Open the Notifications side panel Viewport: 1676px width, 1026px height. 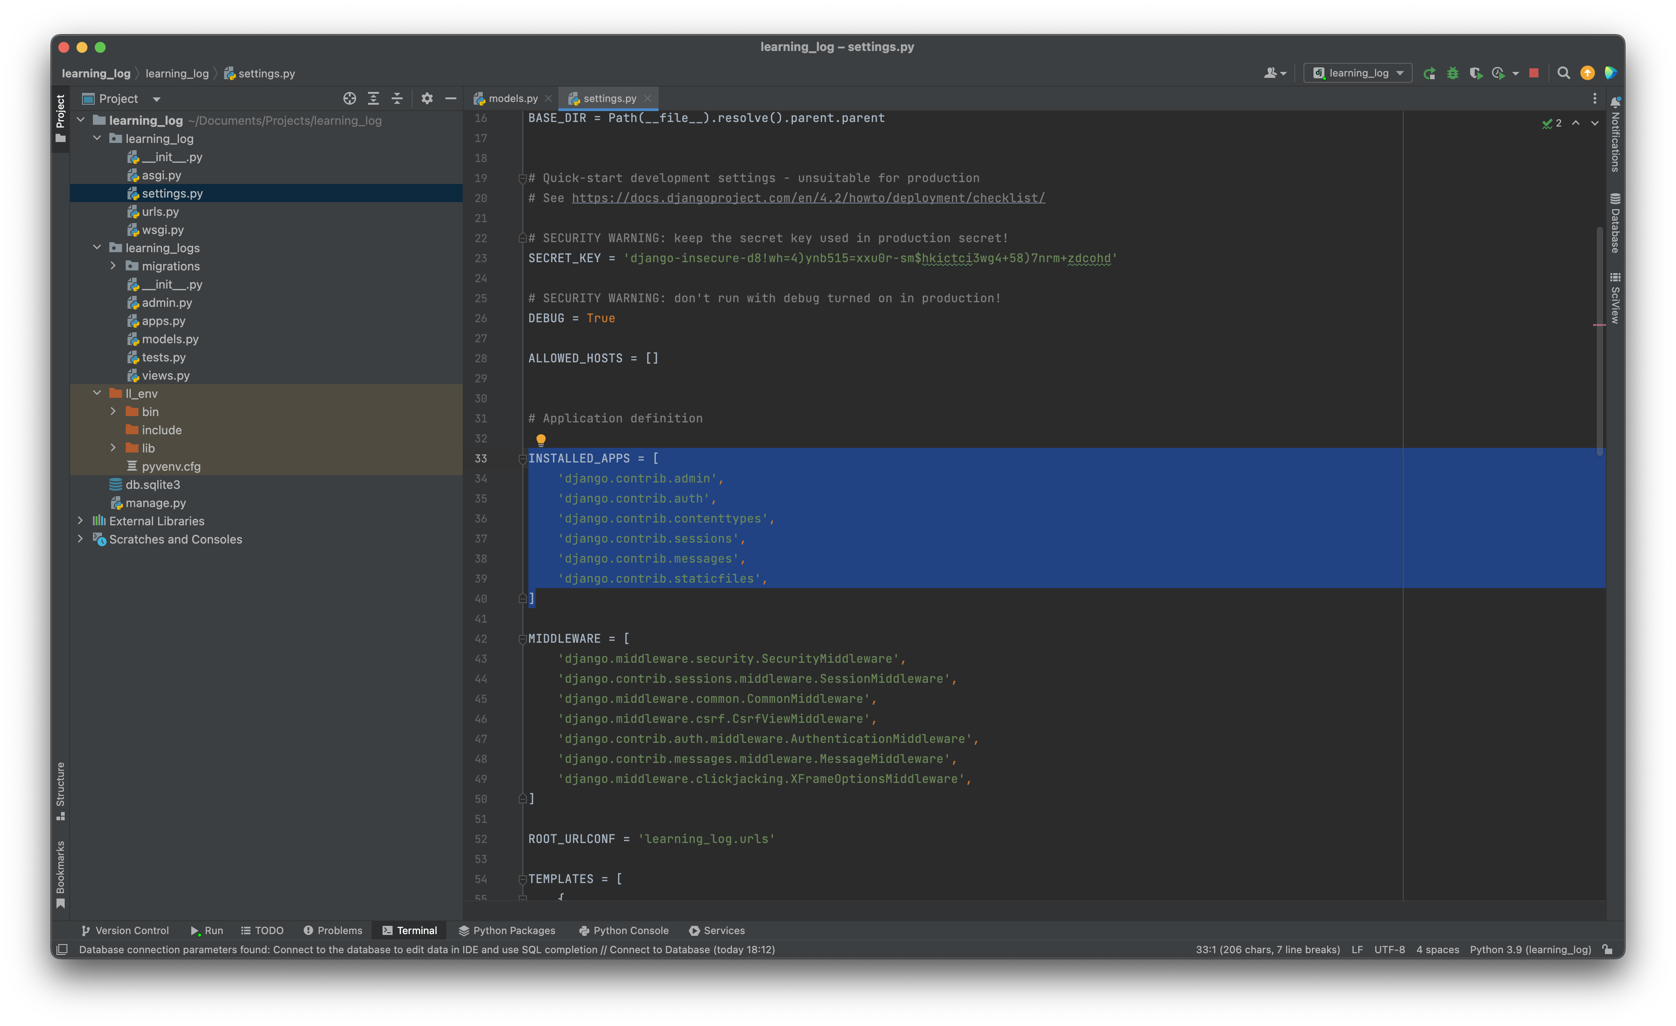pos(1615,134)
